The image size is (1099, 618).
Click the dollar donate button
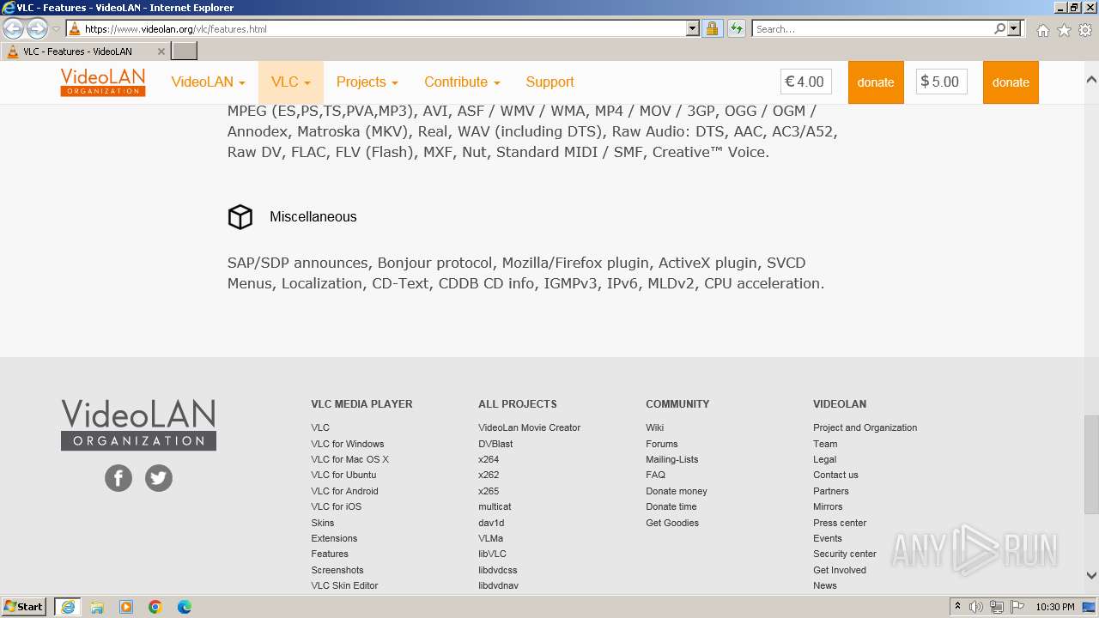[1011, 82]
